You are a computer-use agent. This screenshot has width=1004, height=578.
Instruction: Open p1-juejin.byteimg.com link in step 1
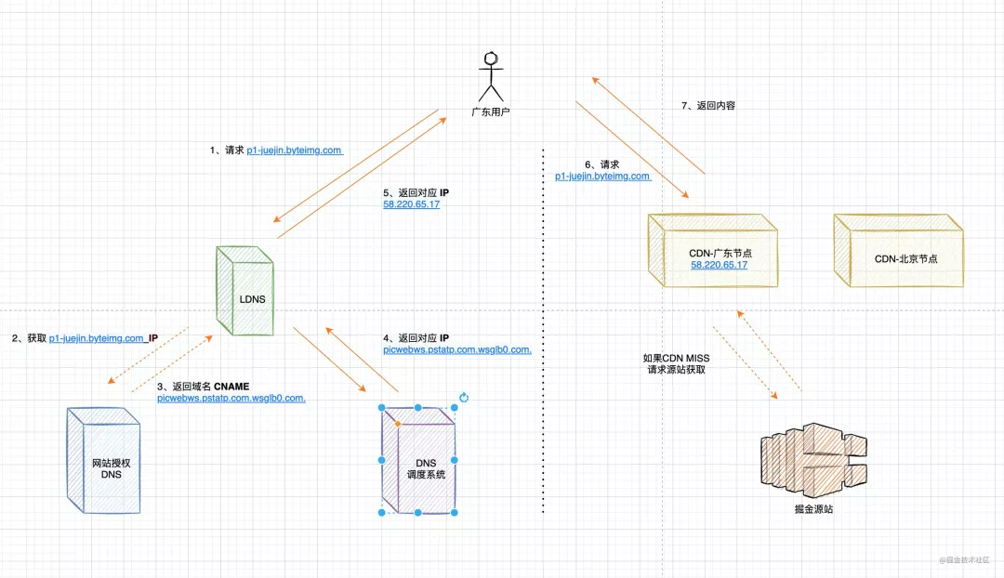pos(295,150)
